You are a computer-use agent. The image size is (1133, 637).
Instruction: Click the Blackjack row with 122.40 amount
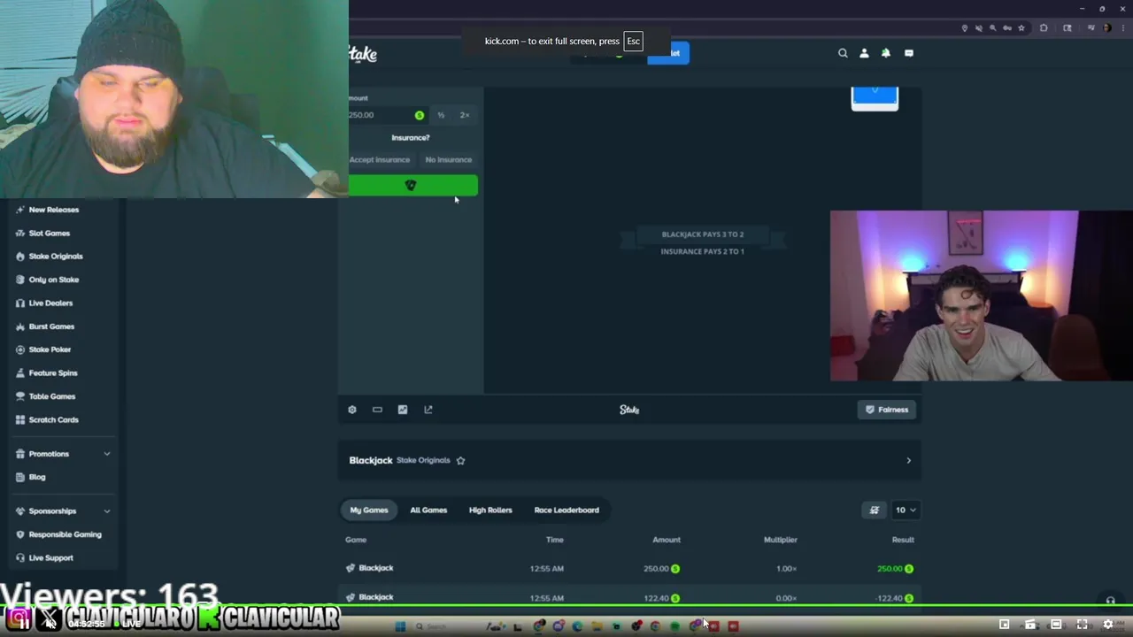click(629, 597)
